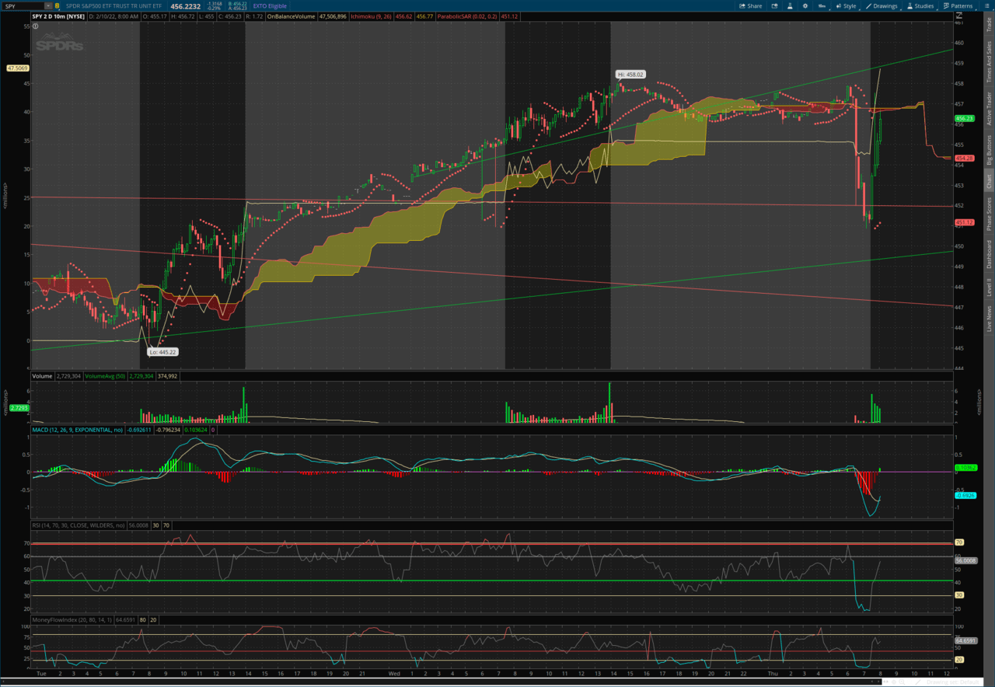995x687 pixels.
Task: Click the SPDR S&P500 ETF TRUST description text
Action: point(113,6)
